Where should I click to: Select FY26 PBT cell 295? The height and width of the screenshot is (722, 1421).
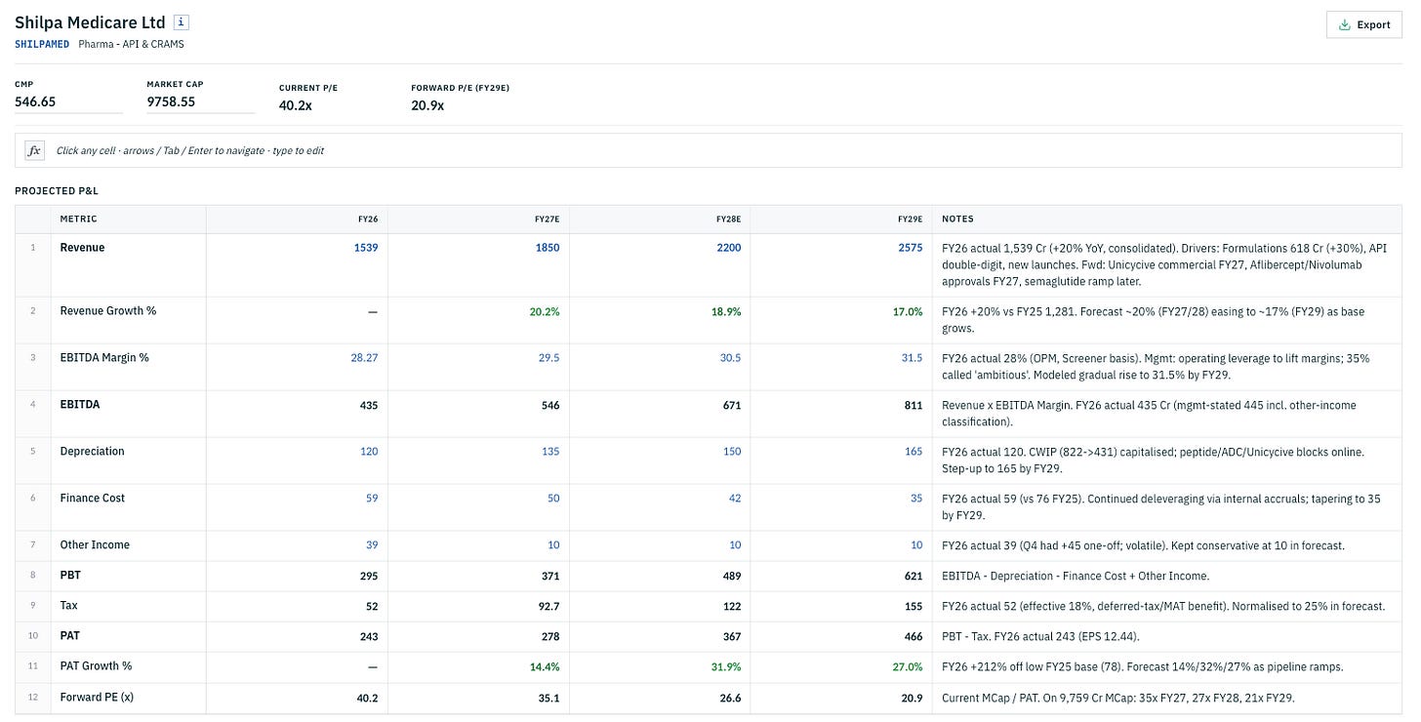[x=297, y=576]
